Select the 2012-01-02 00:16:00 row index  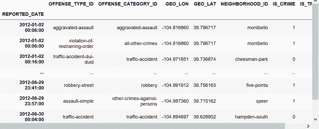pyautogui.click(x=32, y=59)
